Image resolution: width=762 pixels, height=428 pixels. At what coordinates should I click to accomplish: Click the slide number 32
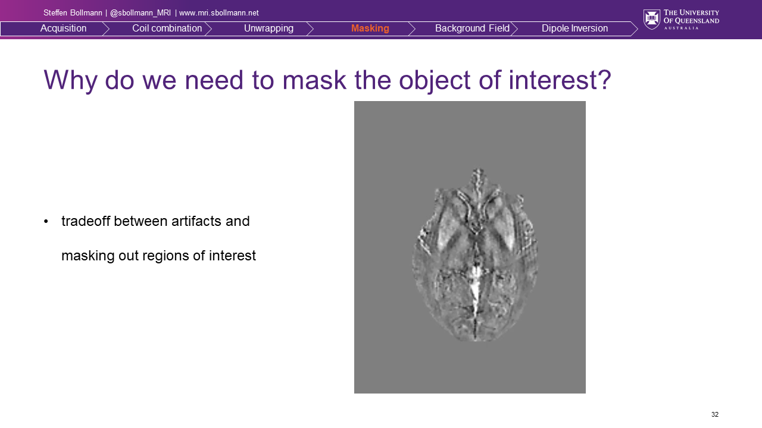click(714, 414)
